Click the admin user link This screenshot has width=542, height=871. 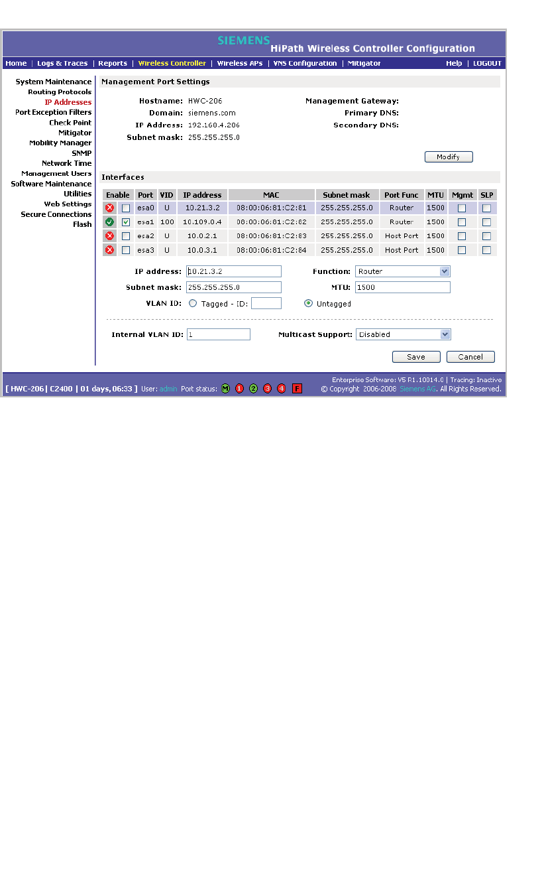(x=168, y=389)
